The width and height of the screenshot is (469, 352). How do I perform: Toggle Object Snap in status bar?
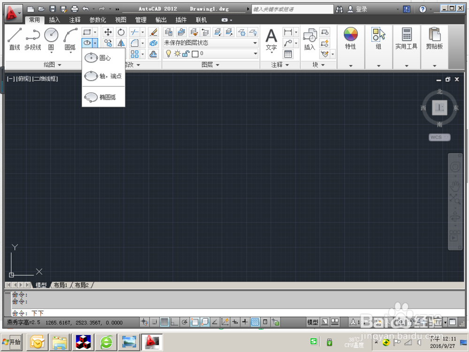pos(195,322)
